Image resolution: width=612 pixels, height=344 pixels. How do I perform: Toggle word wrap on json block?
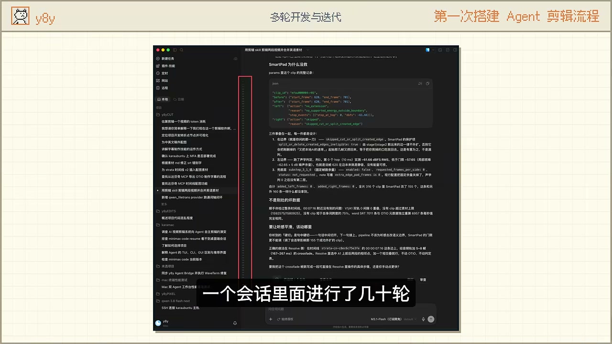(x=420, y=84)
